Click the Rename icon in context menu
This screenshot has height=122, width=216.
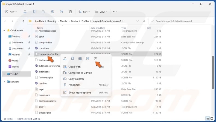80,59
